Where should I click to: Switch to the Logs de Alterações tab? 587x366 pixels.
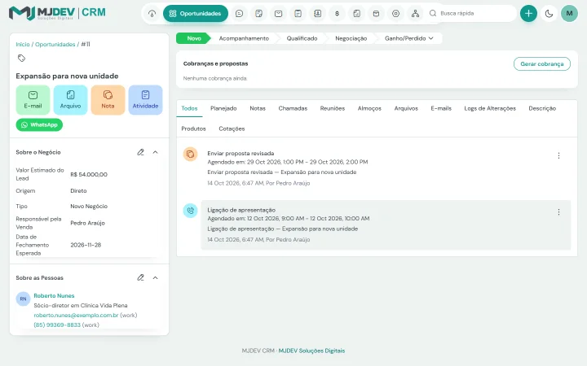[x=490, y=108]
